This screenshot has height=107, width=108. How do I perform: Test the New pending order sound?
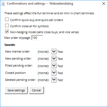pos(60,59)
